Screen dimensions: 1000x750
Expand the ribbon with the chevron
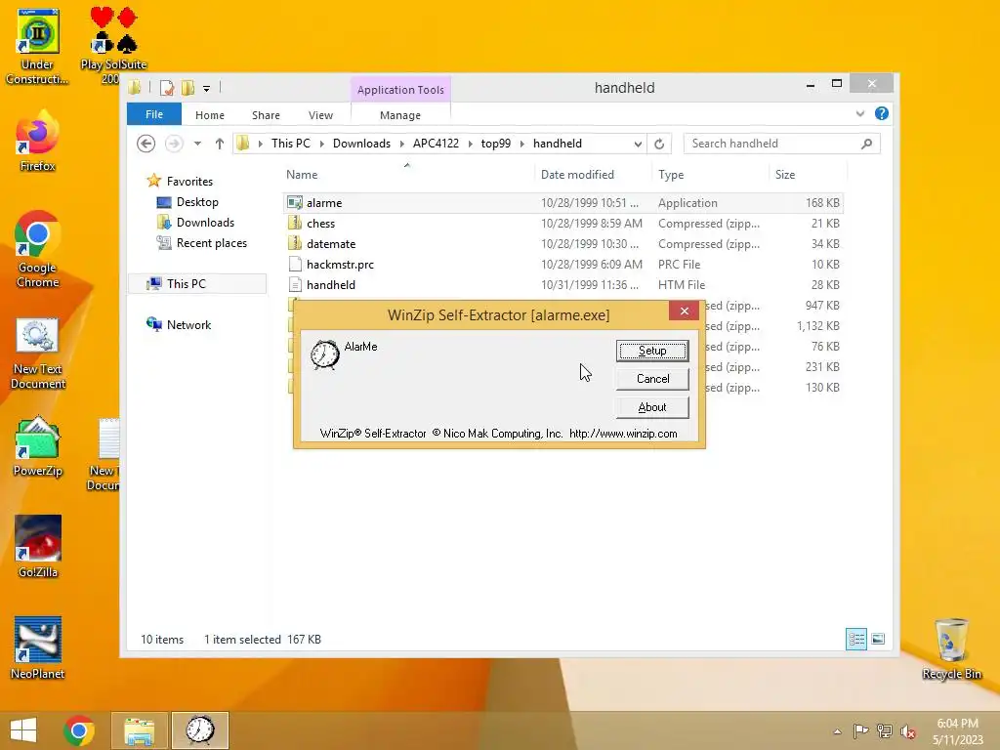pos(860,113)
